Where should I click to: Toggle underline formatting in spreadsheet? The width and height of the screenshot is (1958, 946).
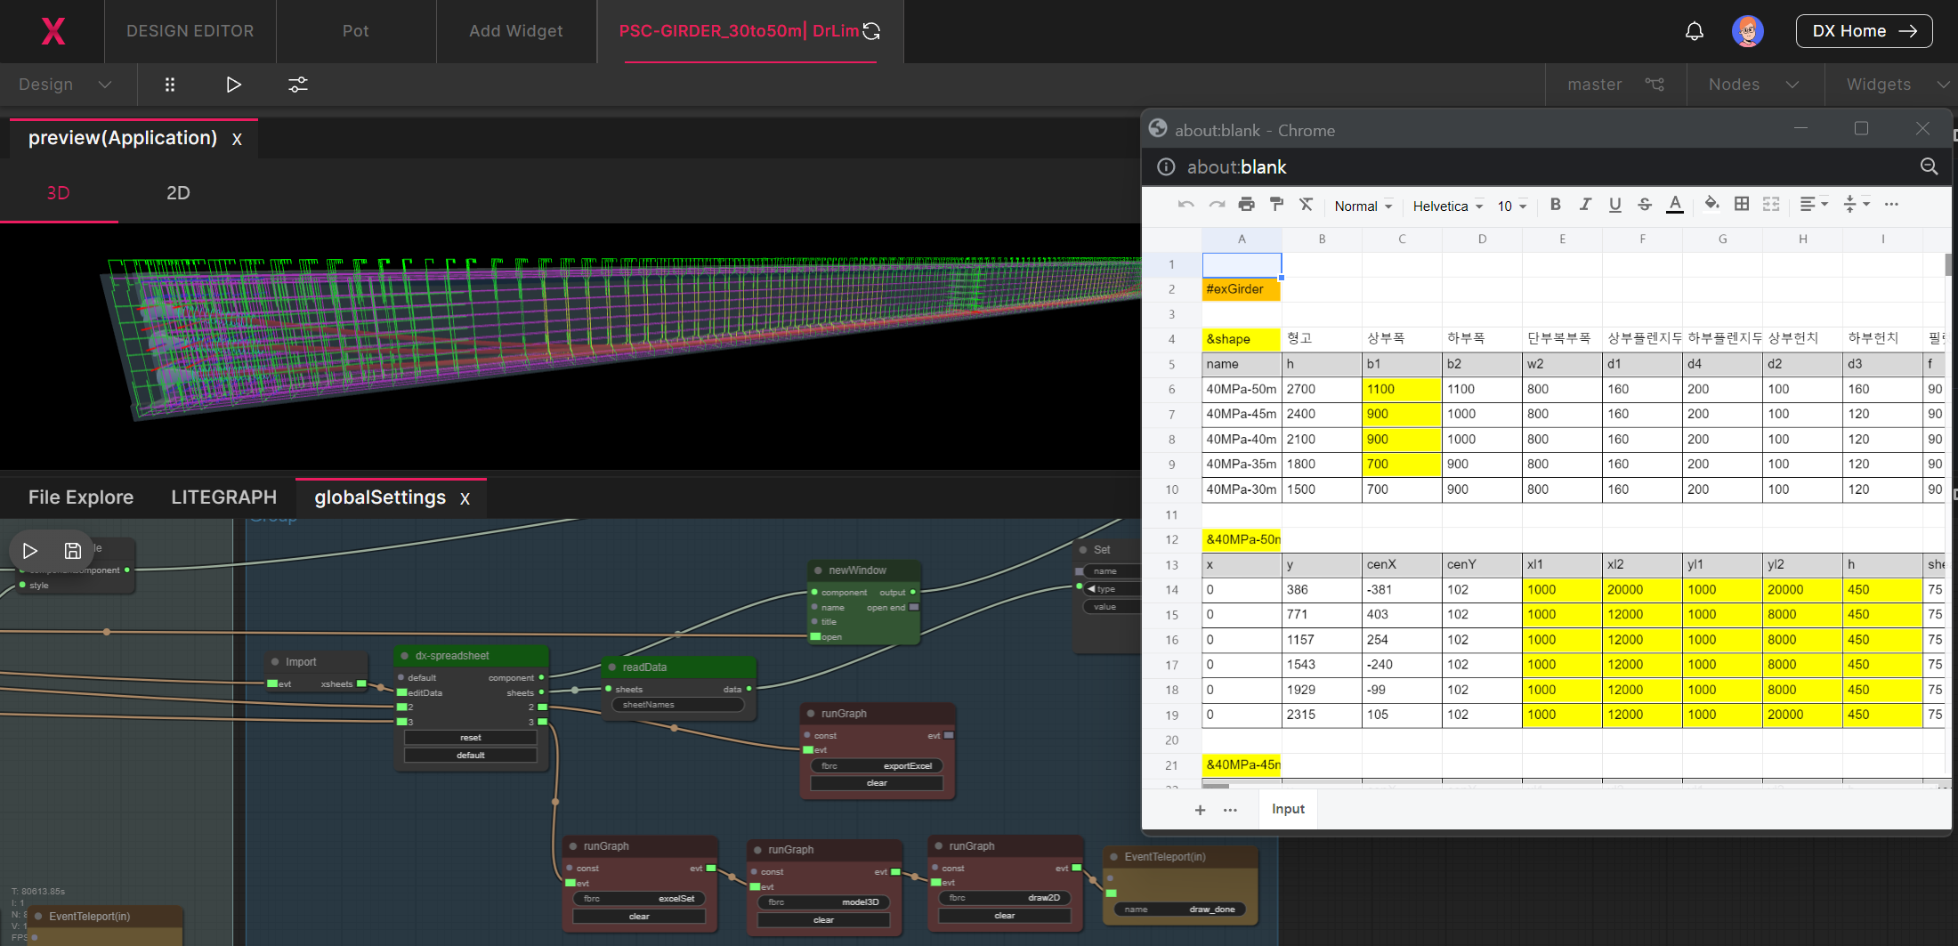(x=1614, y=205)
